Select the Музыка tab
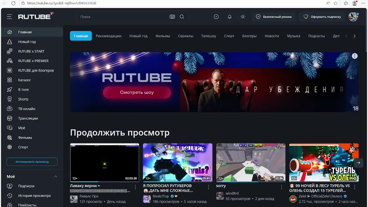Viewport: 368px width, 207px height. tap(294, 36)
